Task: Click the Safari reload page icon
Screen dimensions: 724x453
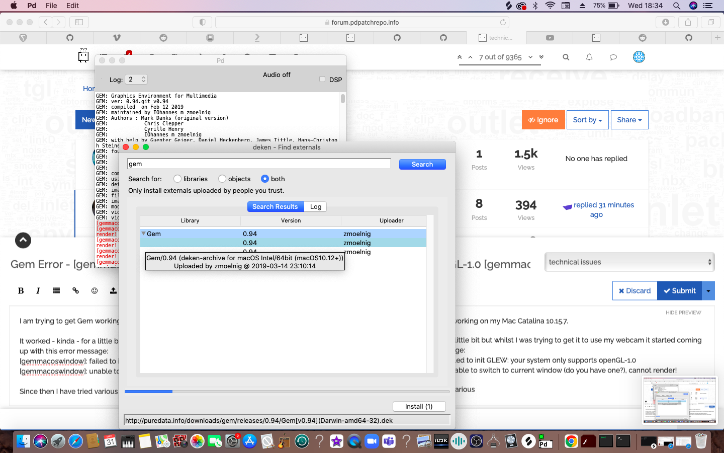Action: [x=503, y=22]
